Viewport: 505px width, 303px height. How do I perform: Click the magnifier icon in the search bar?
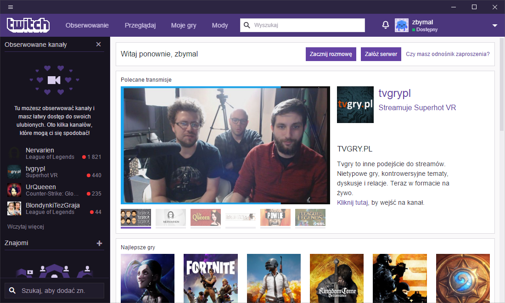click(247, 25)
